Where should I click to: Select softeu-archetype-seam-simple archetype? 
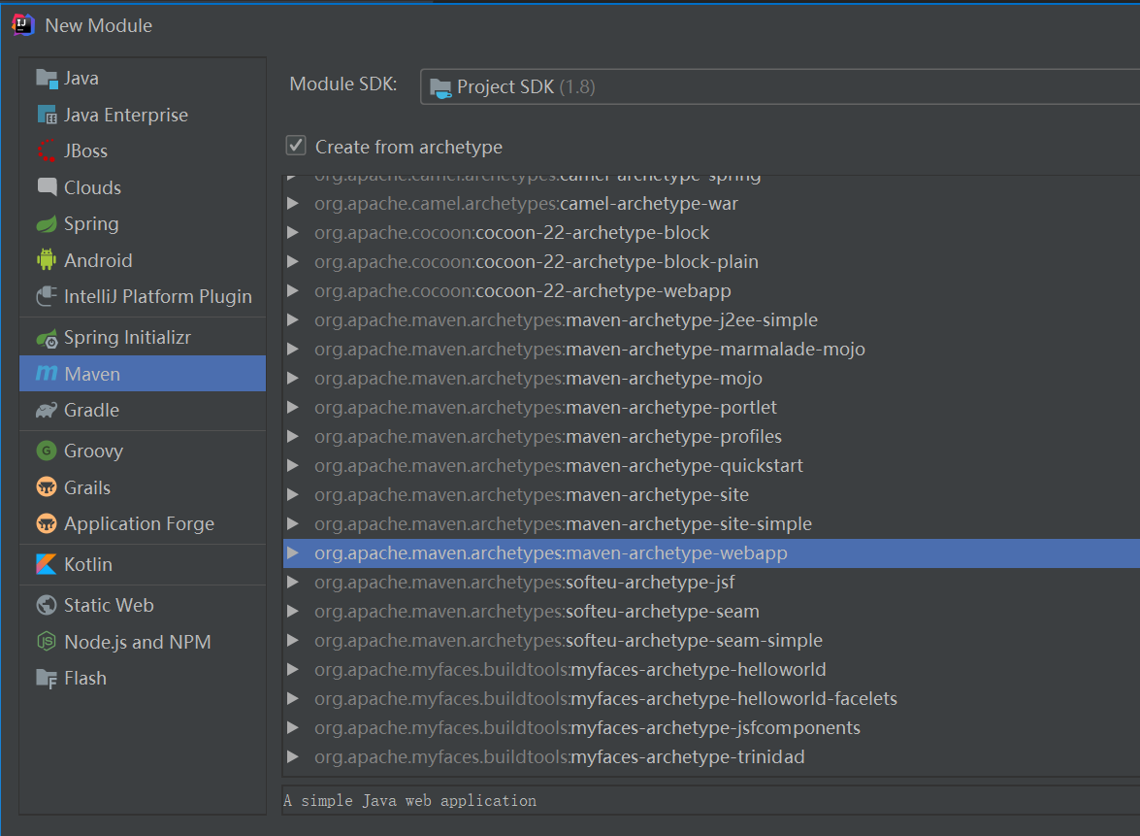tap(711, 640)
